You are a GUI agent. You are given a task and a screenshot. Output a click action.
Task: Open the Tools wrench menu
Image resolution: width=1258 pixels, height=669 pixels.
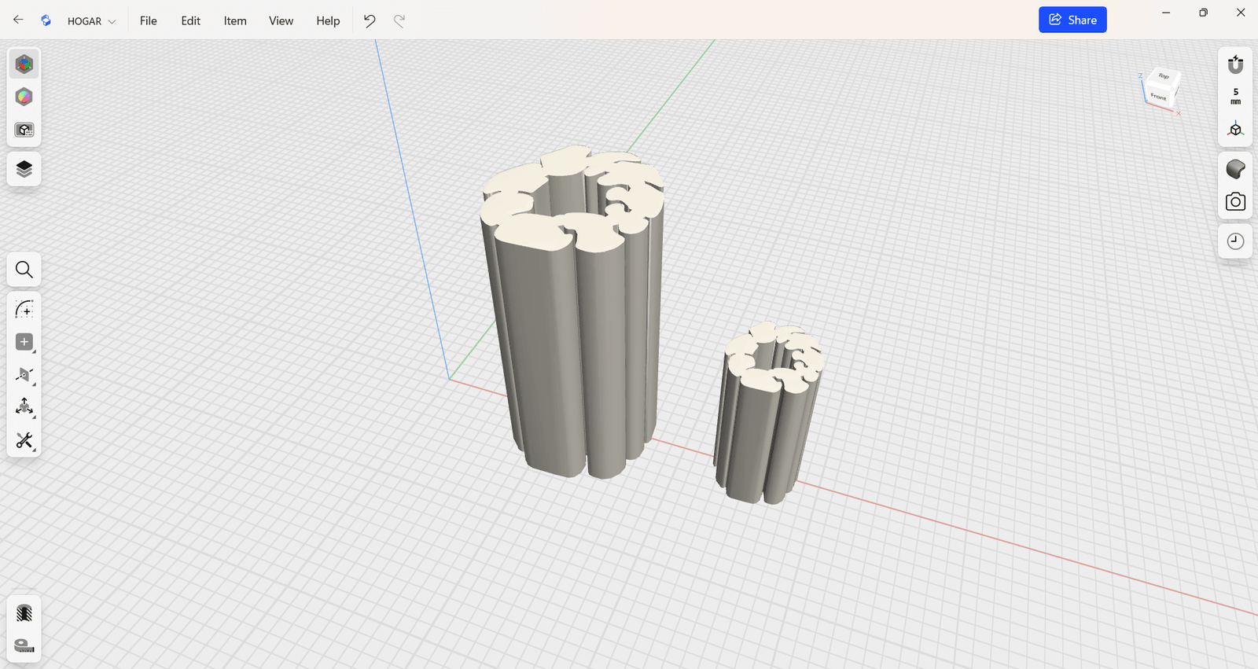24,440
